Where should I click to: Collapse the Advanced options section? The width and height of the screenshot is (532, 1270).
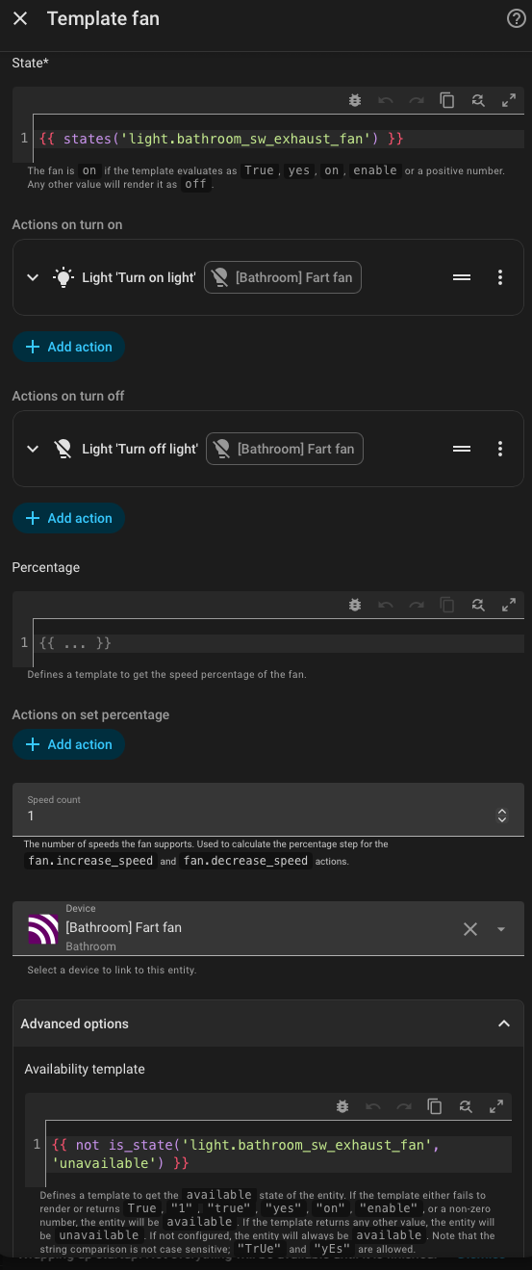pyautogui.click(x=503, y=1024)
